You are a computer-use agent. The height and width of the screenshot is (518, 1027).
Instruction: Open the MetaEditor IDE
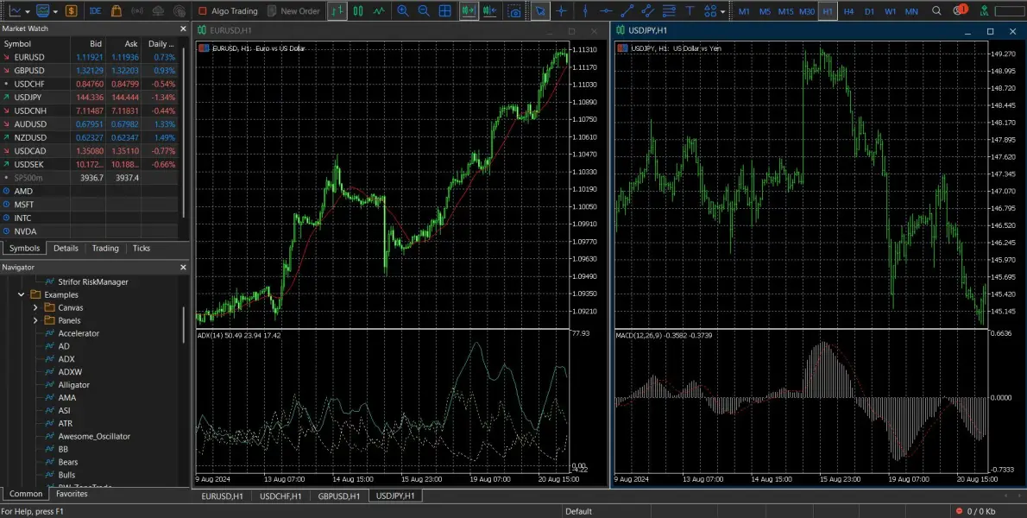click(x=95, y=11)
